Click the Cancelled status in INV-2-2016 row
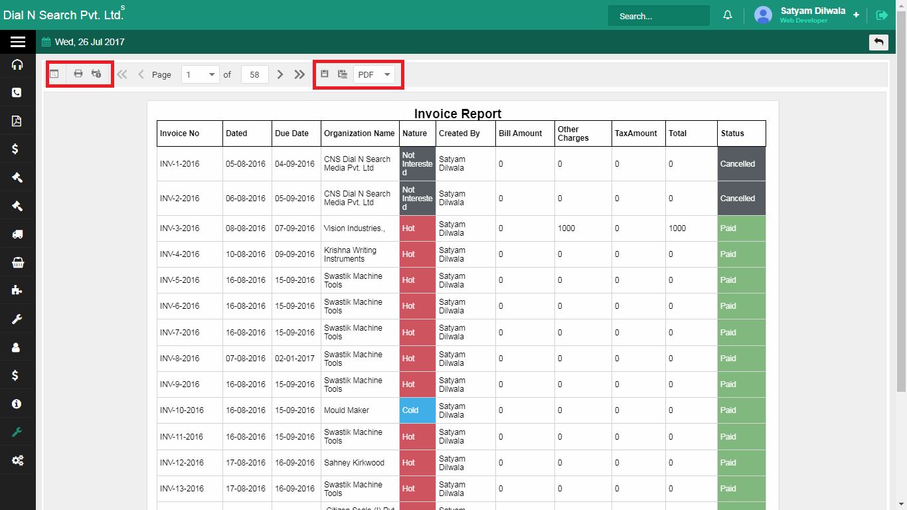907x510 pixels. [742, 199]
